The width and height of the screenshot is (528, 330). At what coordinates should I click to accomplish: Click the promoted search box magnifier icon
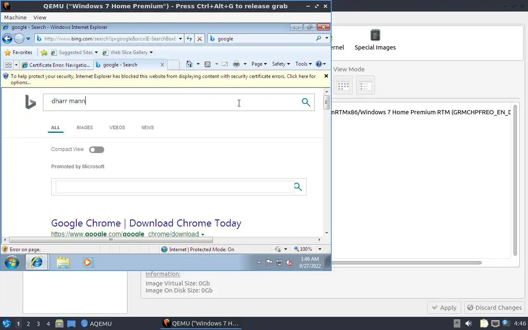pyautogui.click(x=298, y=187)
